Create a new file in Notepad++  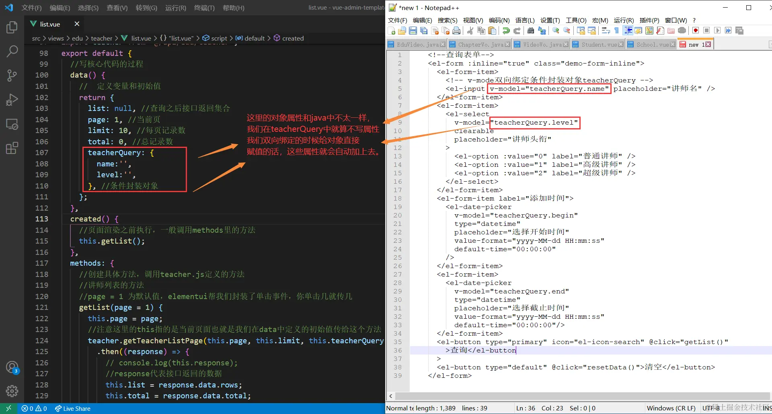click(392, 31)
